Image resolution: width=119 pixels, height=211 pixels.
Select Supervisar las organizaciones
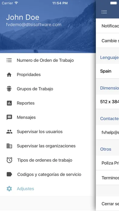click(48, 146)
